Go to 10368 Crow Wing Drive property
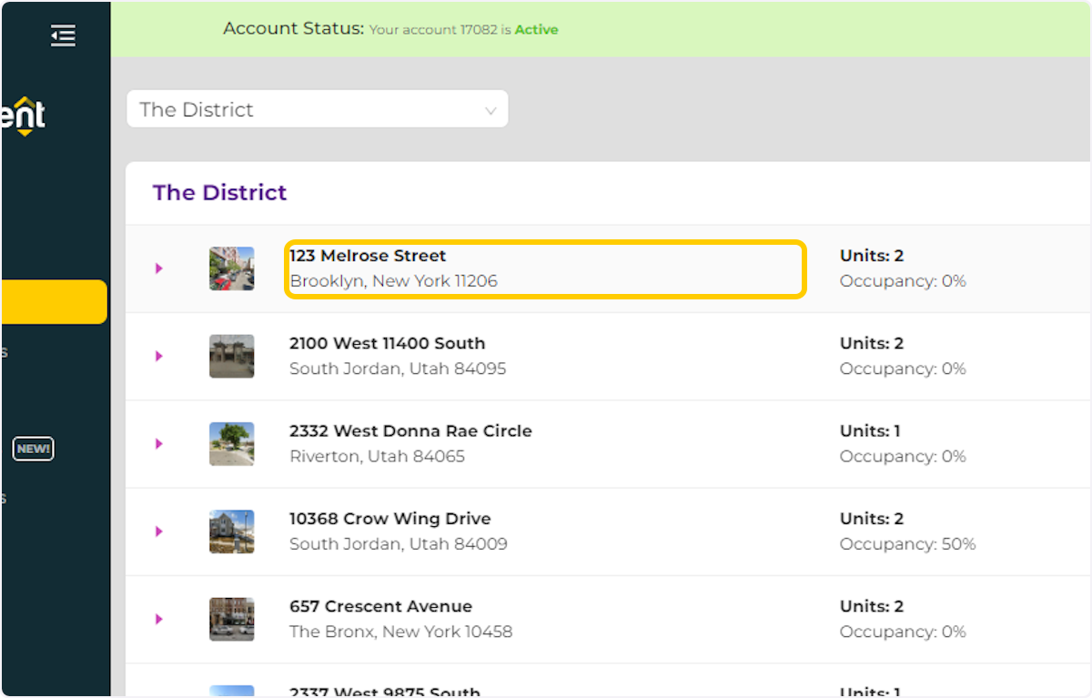The image size is (1092, 698). point(389,519)
